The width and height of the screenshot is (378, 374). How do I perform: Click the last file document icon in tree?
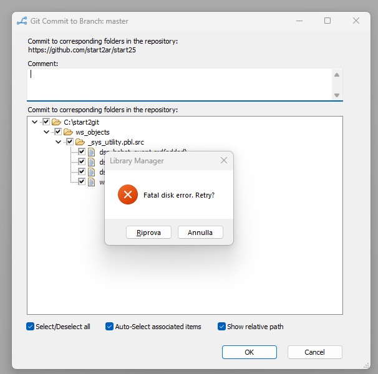coord(92,182)
